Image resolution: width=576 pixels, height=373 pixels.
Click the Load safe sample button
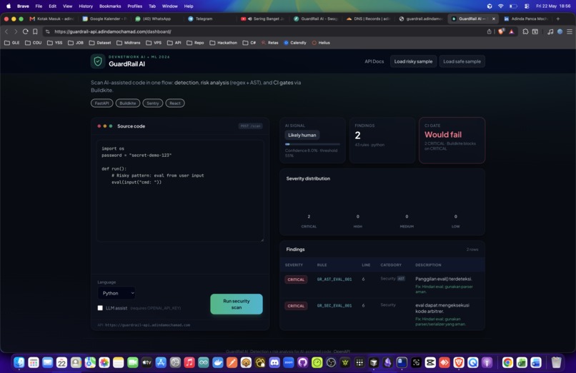tap(462, 61)
